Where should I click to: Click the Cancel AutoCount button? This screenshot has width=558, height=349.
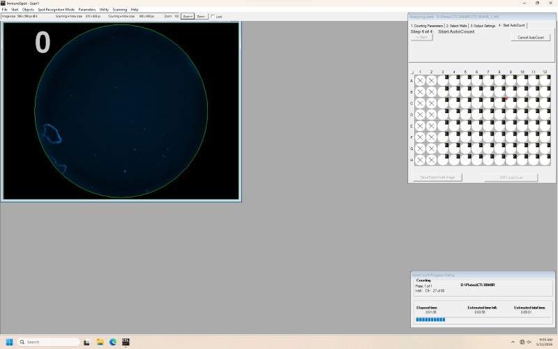[531, 38]
